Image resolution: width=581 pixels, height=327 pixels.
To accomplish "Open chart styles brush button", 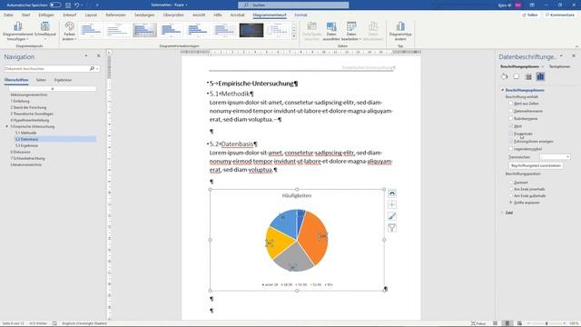I will (x=392, y=216).
